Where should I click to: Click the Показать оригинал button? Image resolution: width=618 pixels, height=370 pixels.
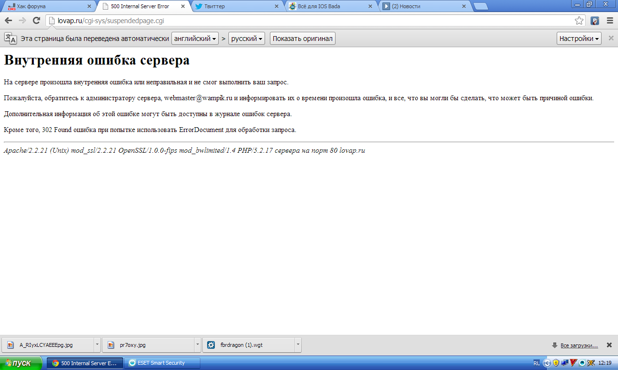pyautogui.click(x=303, y=39)
